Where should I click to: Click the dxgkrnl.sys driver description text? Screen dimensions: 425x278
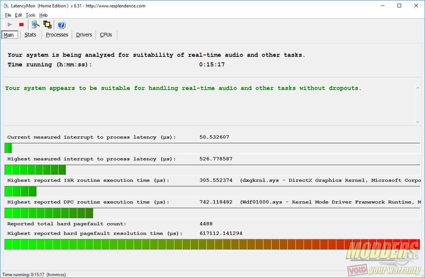click(x=331, y=180)
